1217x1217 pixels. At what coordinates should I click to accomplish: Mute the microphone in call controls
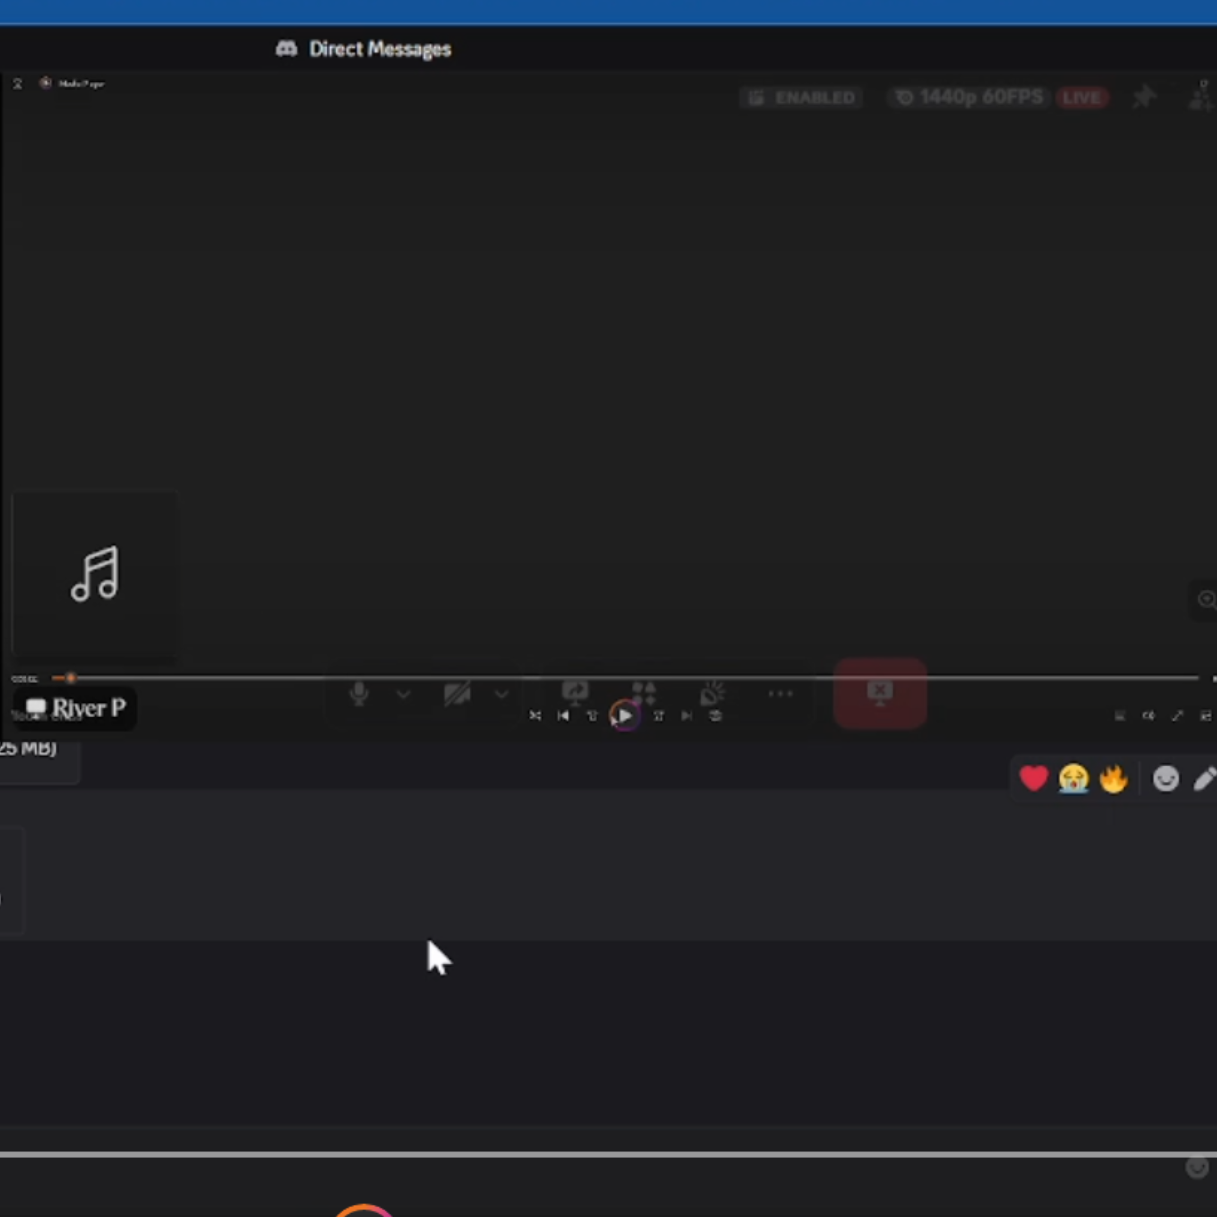[x=359, y=694]
